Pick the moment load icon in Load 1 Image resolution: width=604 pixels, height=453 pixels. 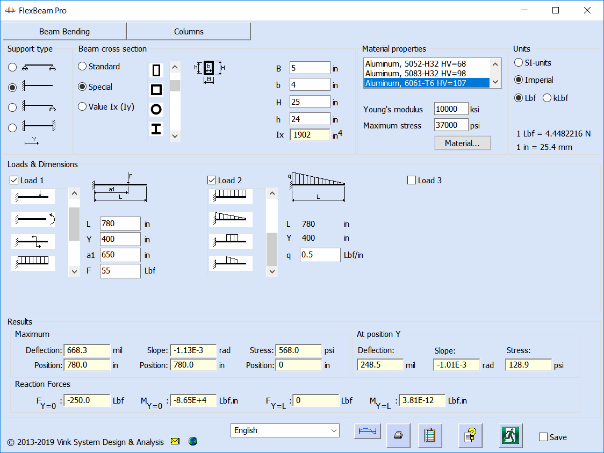click(x=33, y=219)
